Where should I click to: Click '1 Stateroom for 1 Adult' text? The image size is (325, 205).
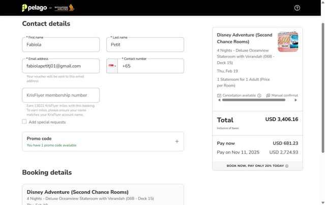[x=243, y=82]
